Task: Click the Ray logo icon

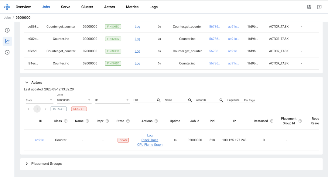Action: click(x=7, y=7)
